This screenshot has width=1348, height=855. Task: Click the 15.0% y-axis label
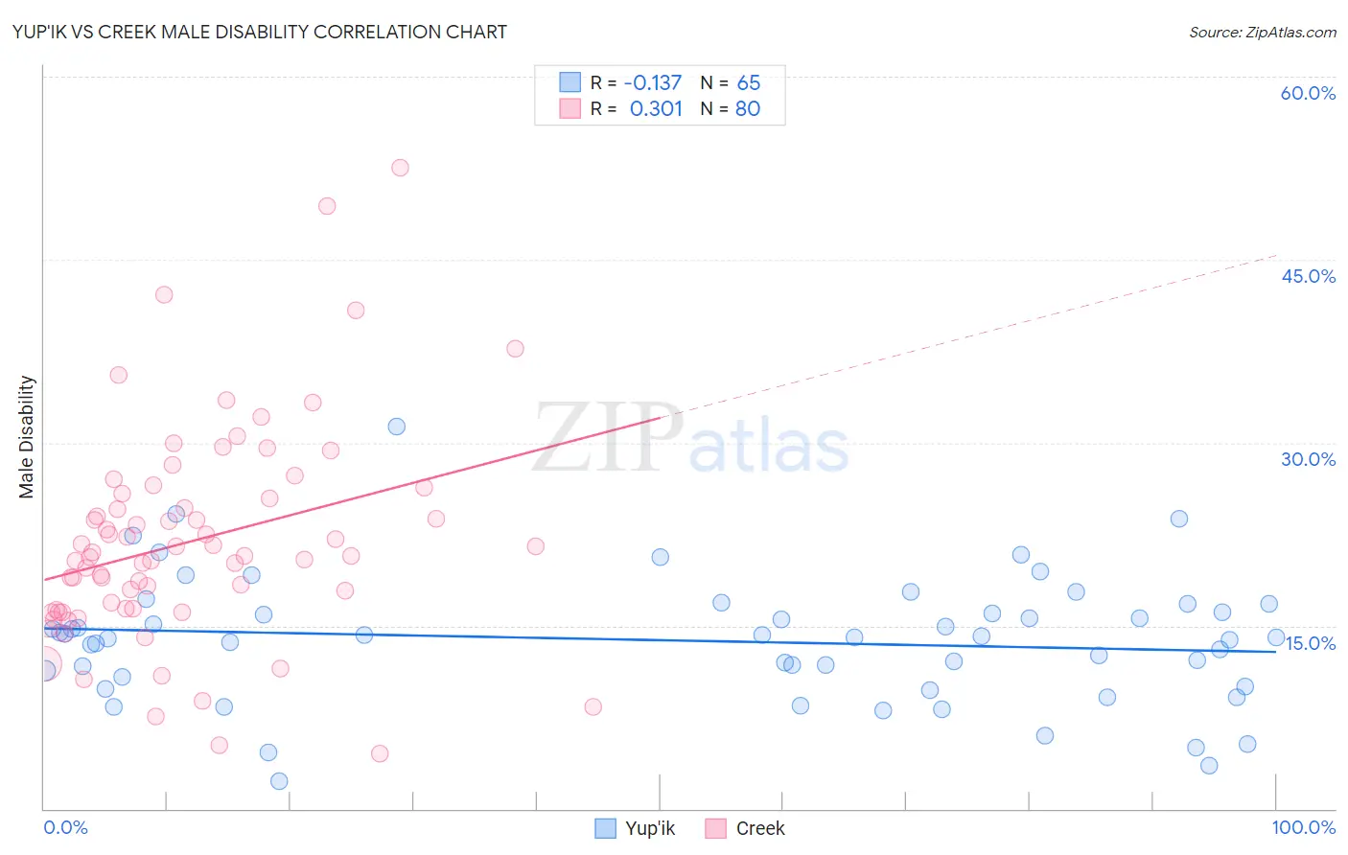click(1310, 643)
